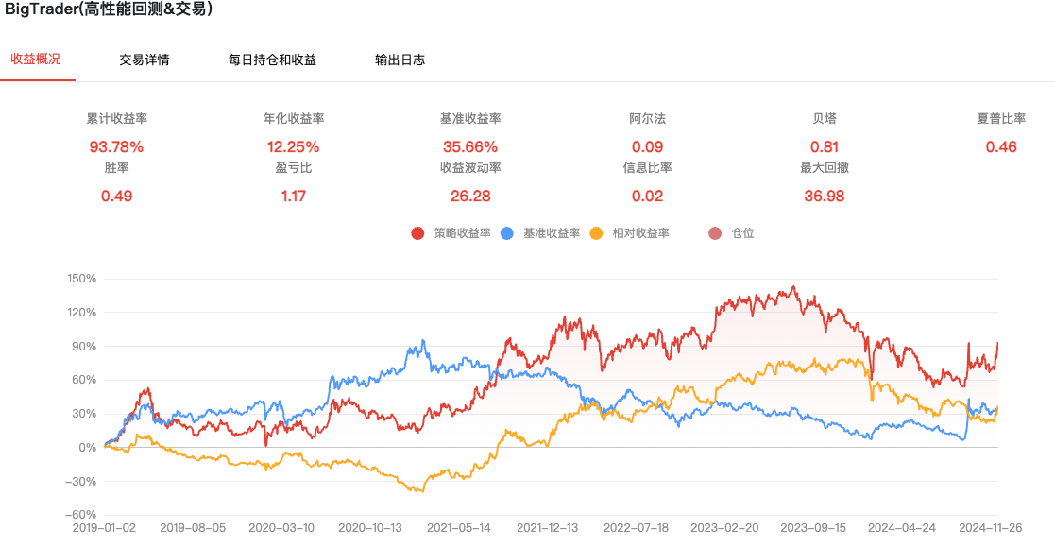Toggle the blue 基准收益率 legend dot
Screen dimensions: 1055x547
pos(507,233)
